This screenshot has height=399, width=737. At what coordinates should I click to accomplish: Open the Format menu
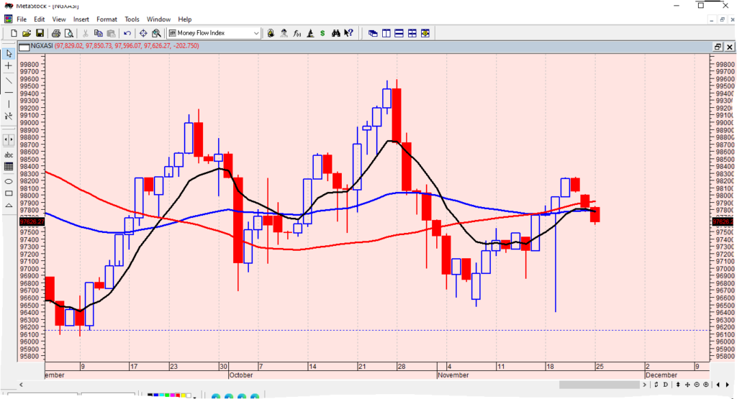107,19
